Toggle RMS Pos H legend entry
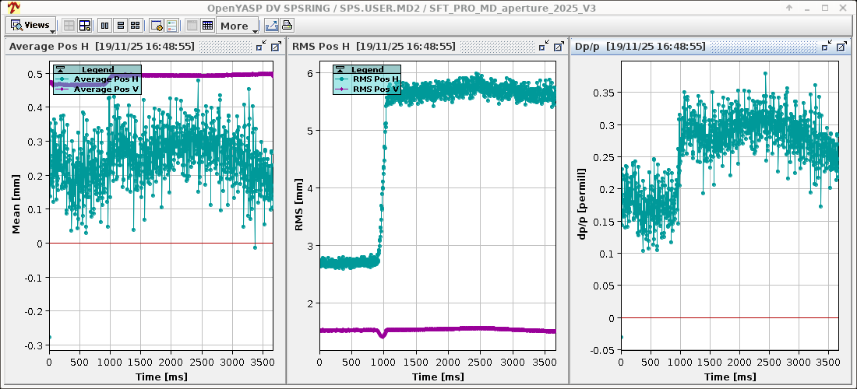The width and height of the screenshot is (857, 389). 375,79
